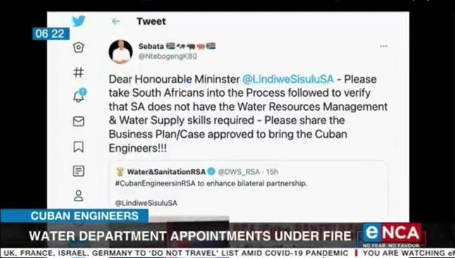Image resolution: width=455 pixels, height=258 pixels.
Task: Open the three-dot more menu on tweet
Action: click(384, 46)
